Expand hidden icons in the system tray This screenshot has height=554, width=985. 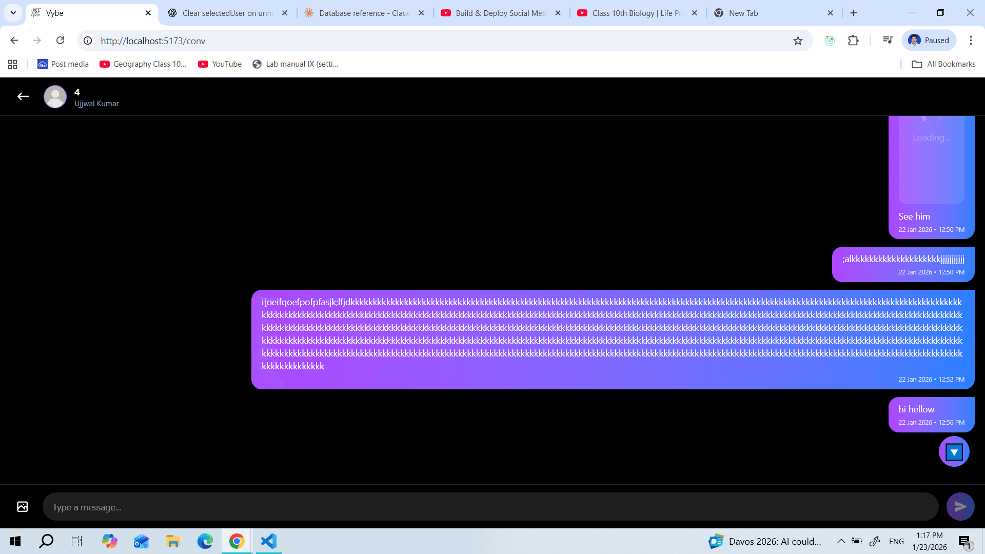coord(841,541)
